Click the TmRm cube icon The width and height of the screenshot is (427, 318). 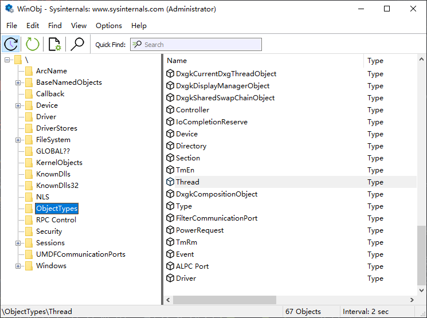point(170,242)
